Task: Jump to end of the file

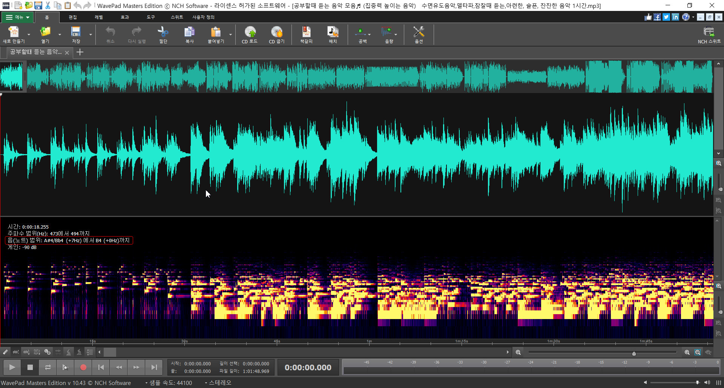Action: [154, 367]
